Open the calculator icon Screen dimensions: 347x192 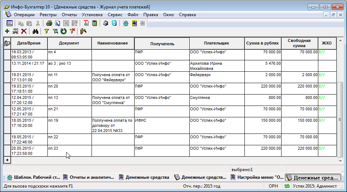pyautogui.click(x=94, y=23)
